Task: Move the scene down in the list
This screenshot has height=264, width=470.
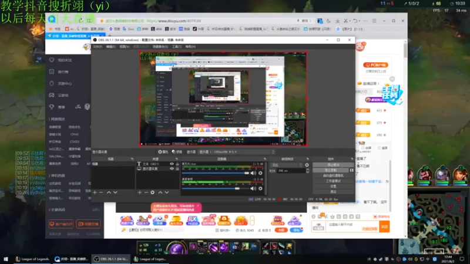Action: pyautogui.click(x=115, y=192)
